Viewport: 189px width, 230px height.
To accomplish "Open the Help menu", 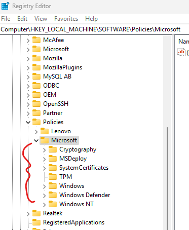I will pos(91,19).
